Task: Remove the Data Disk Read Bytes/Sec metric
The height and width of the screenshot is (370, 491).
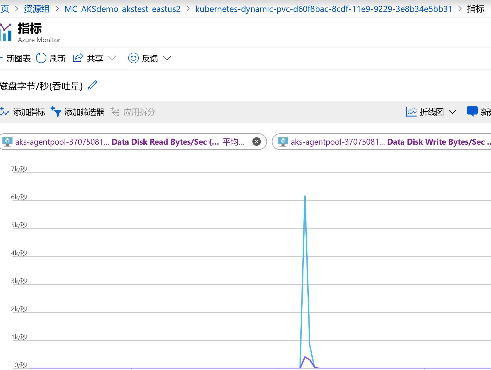Action: pos(256,142)
